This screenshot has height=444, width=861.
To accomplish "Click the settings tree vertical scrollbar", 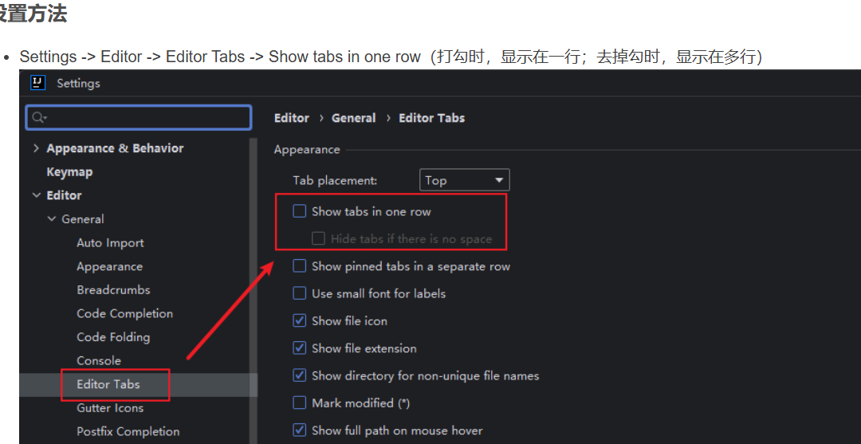I will pyautogui.click(x=254, y=291).
